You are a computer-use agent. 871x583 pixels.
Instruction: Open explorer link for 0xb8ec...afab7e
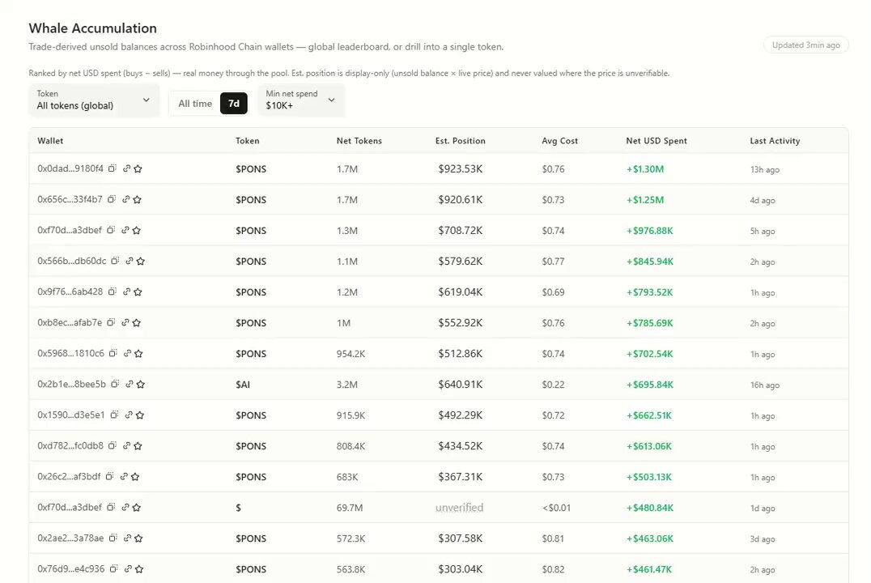click(x=125, y=322)
